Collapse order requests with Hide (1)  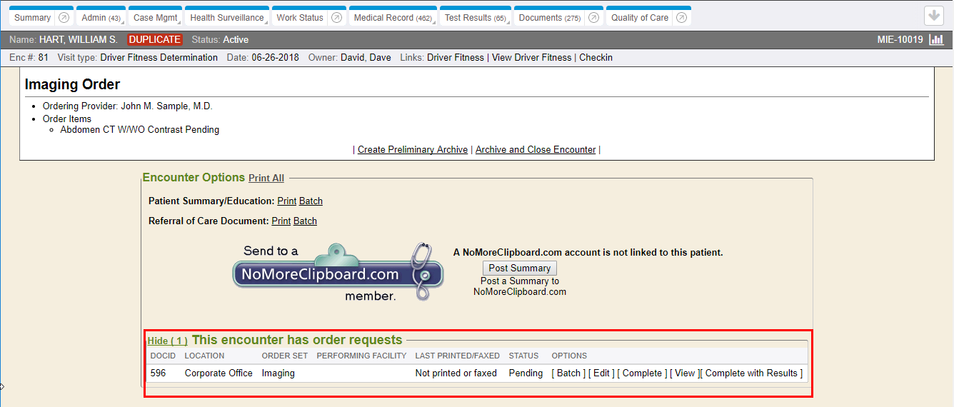coord(167,341)
